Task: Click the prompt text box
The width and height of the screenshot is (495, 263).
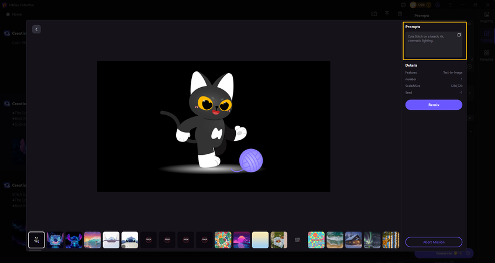Action: click(x=433, y=44)
